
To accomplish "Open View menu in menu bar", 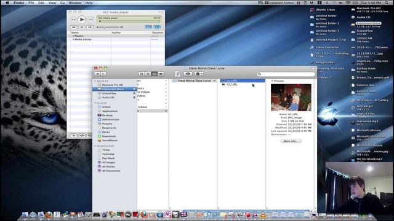I will tap(52, 2).
